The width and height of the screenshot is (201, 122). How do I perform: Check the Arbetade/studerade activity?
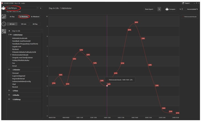[11, 38]
